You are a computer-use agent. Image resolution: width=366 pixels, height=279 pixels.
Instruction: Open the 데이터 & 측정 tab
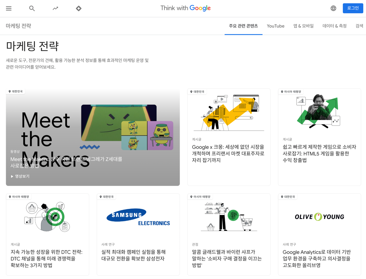coord(334,26)
